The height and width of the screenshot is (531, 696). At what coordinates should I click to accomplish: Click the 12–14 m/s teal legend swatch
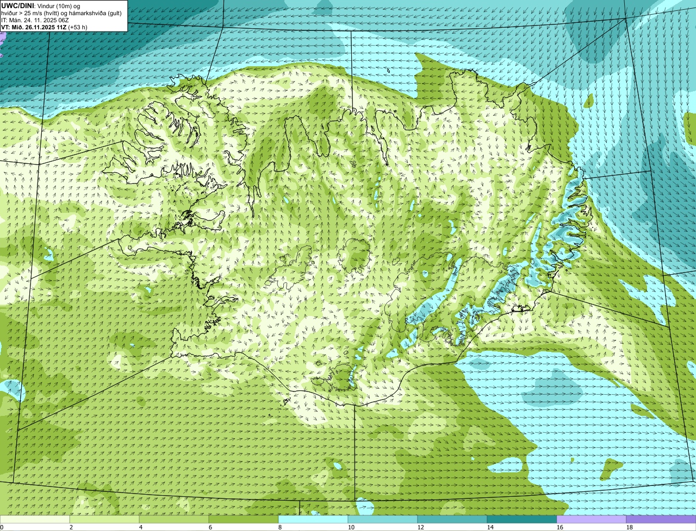tap(452, 519)
